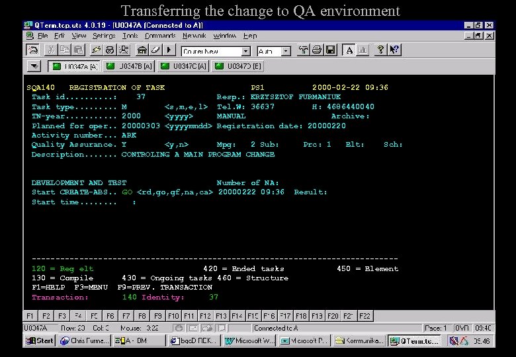Open the File menu
The height and width of the screenshot is (357, 516).
(x=42, y=36)
